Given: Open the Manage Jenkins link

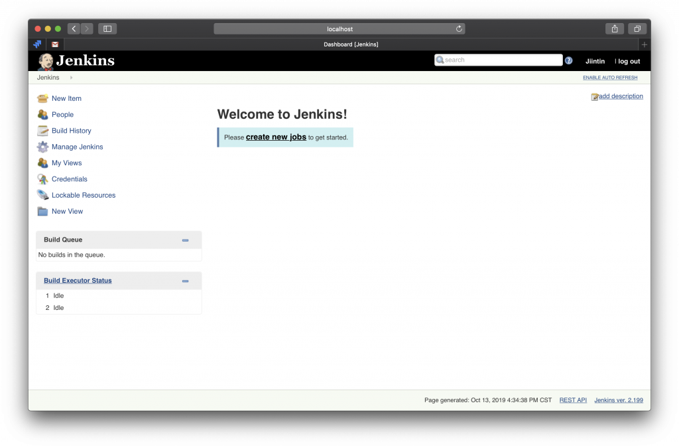Looking at the screenshot, I should tap(77, 147).
